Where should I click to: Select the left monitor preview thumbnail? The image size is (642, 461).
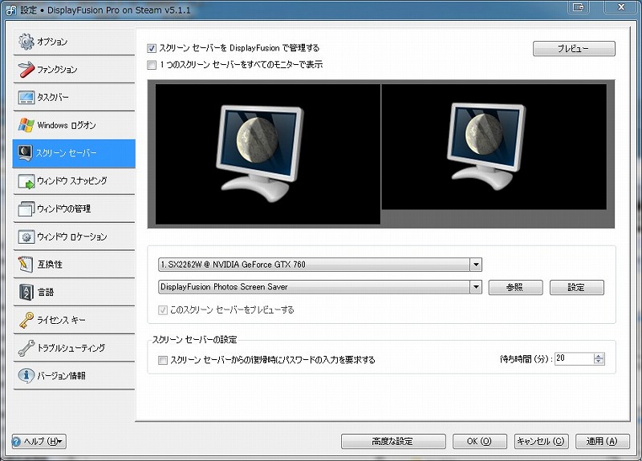[x=268, y=154]
